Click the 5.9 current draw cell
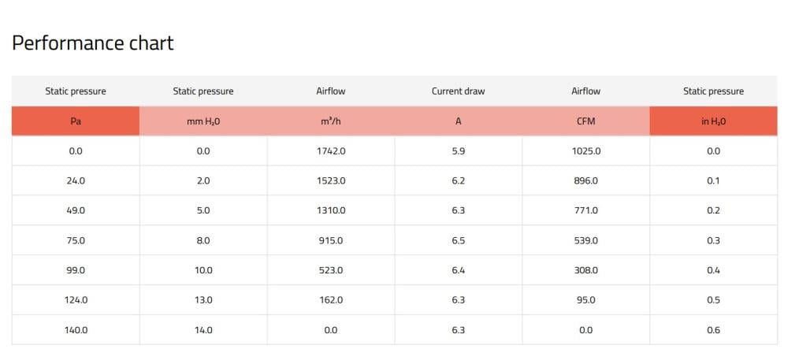Image resolution: width=788 pixels, height=364 pixels. [458, 151]
